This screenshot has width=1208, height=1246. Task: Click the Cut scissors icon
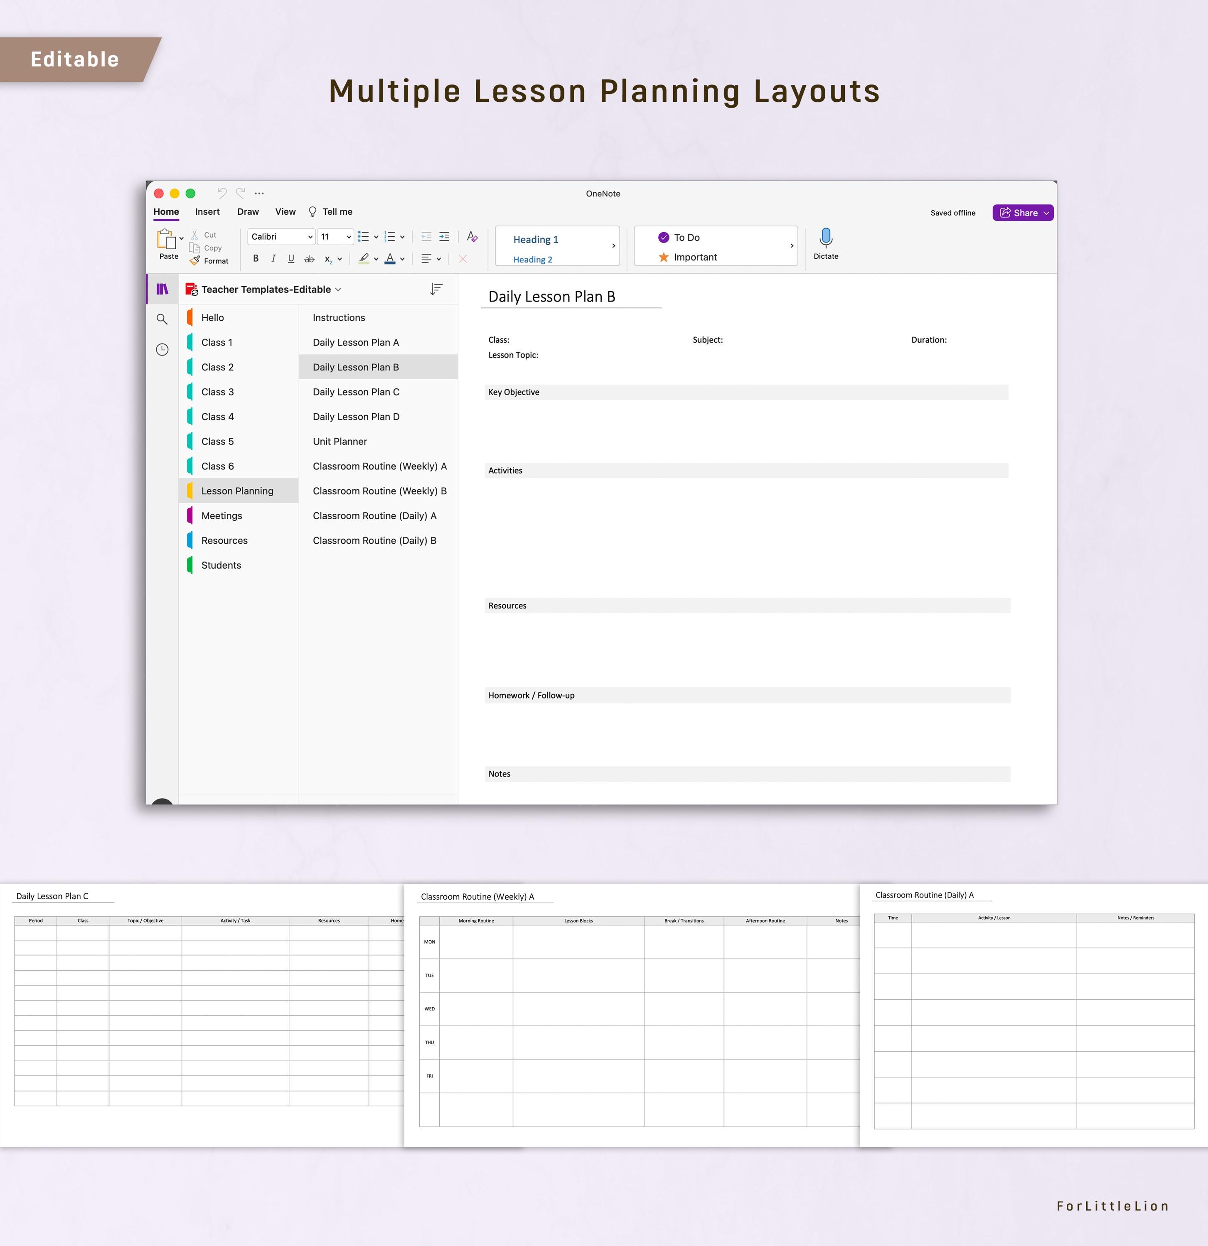(x=194, y=235)
